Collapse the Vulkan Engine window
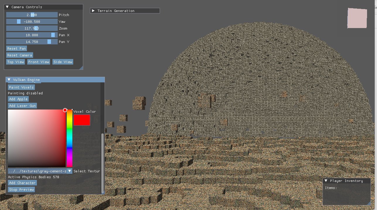The image size is (377, 210). click(x=9, y=80)
